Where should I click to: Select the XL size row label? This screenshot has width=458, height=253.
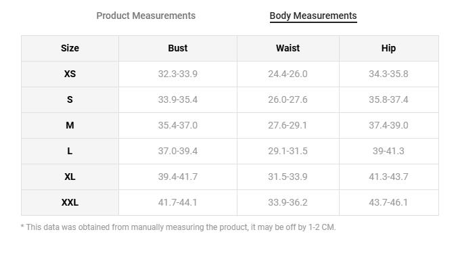coord(70,177)
